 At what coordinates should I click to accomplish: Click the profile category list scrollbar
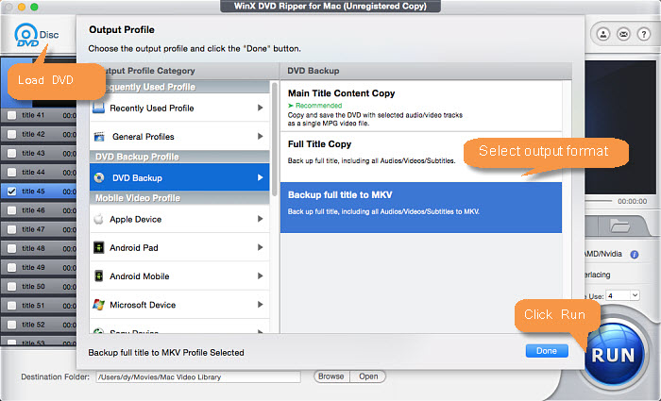tap(275, 139)
